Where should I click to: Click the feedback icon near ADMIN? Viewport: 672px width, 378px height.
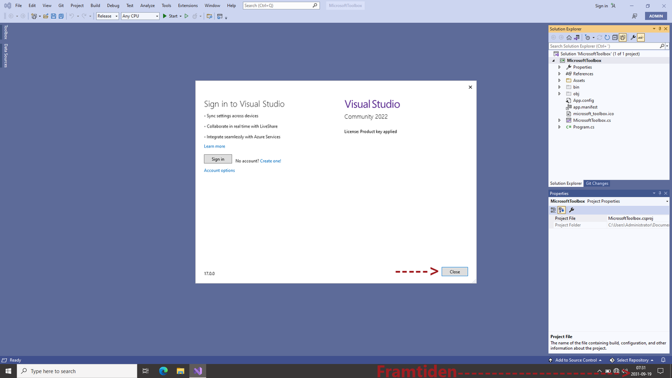635,16
